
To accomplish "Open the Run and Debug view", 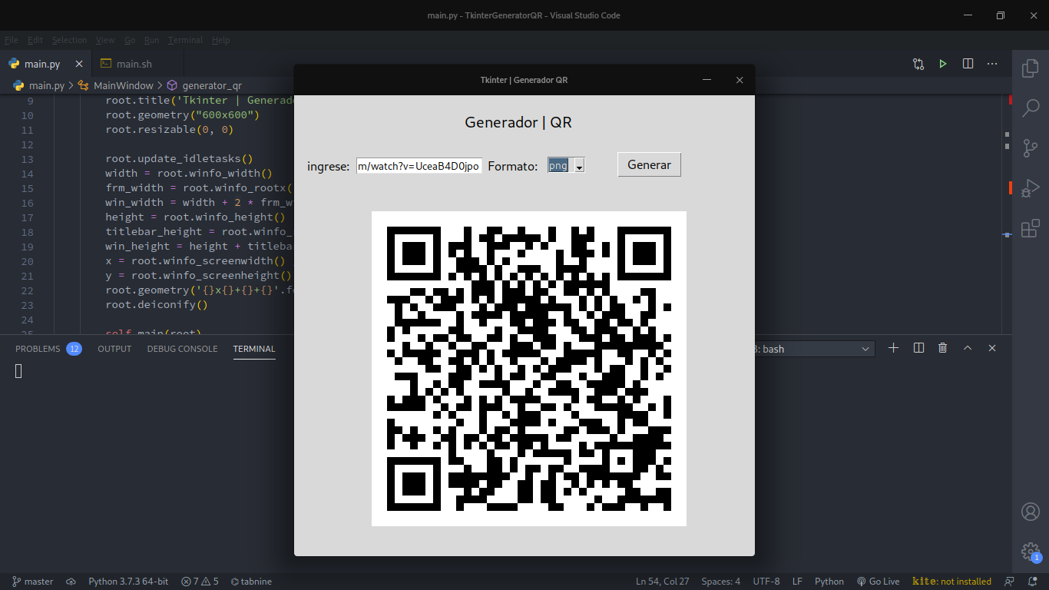I will click(1030, 188).
